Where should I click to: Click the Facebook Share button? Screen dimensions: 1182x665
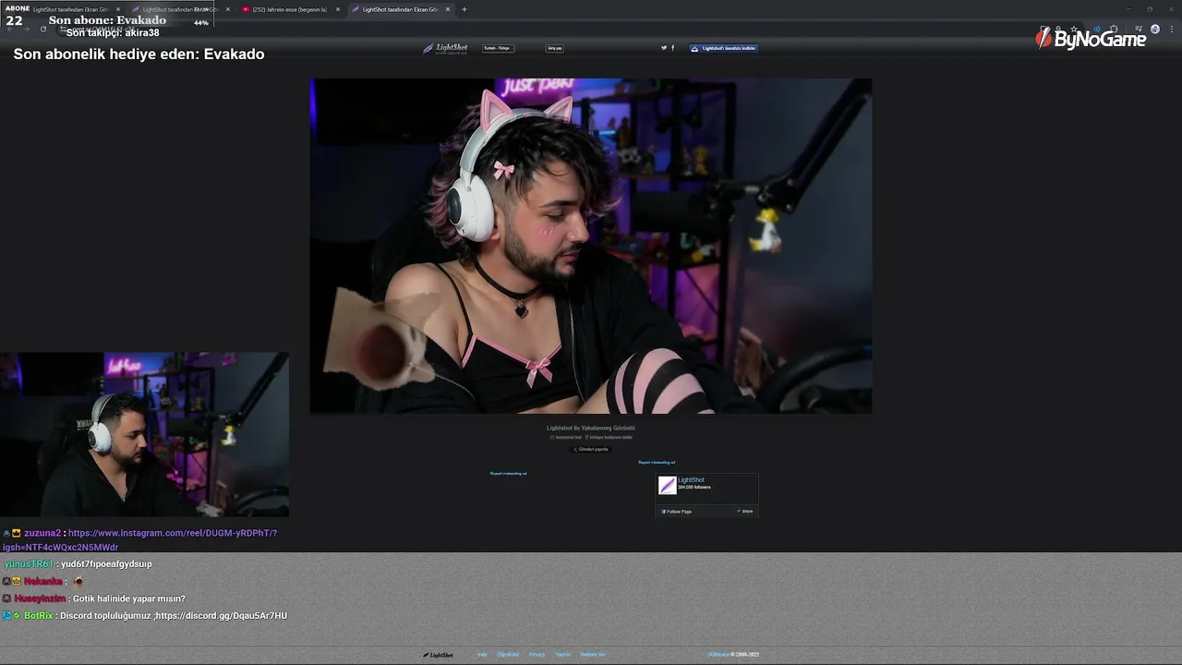point(745,511)
